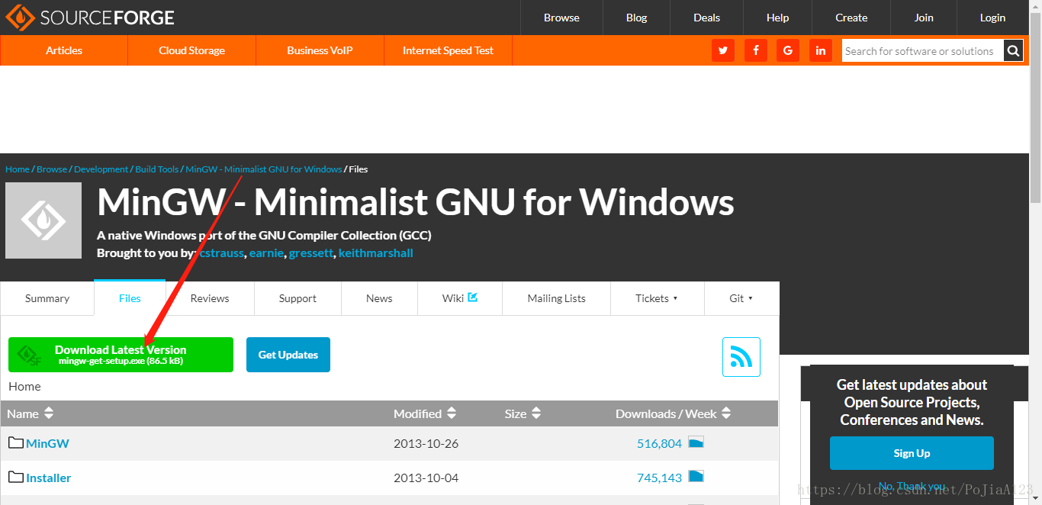Image resolution: width=1042 pixels, height=505 pixels.
Task: Open author link earnie
Action: (x=266, y=252)
